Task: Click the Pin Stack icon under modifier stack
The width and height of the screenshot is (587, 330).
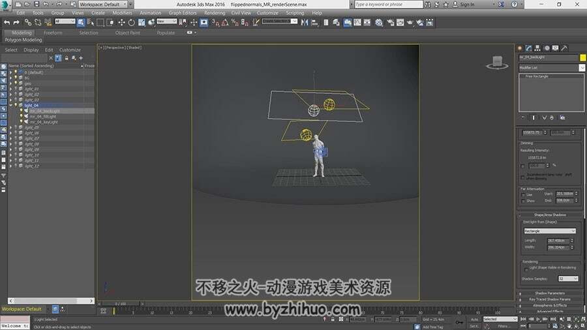Action: point(523,117)
